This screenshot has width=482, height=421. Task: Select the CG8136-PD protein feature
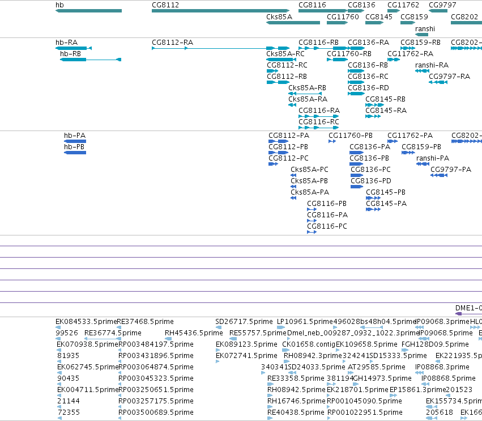(357, 187)
